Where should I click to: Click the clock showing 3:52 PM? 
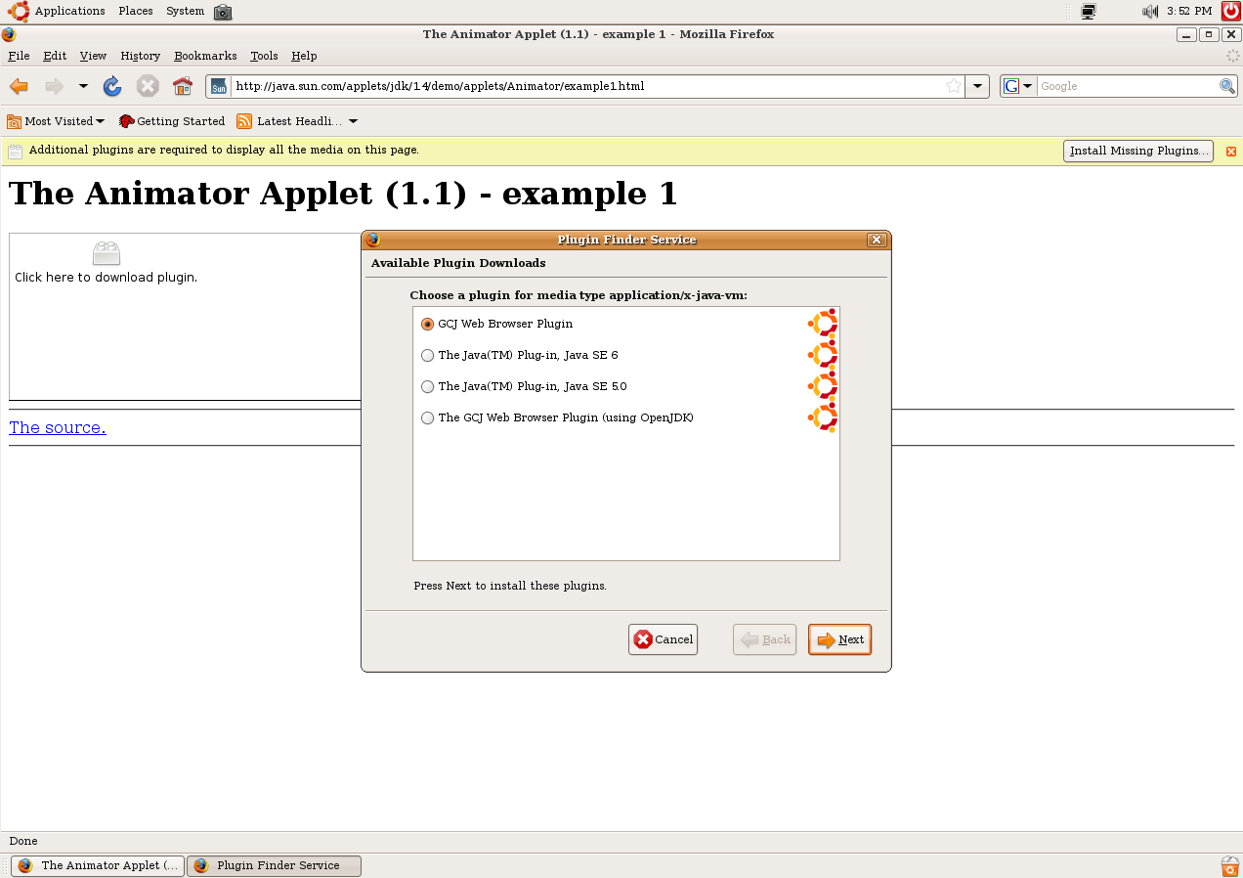[x=1189, y=12]
